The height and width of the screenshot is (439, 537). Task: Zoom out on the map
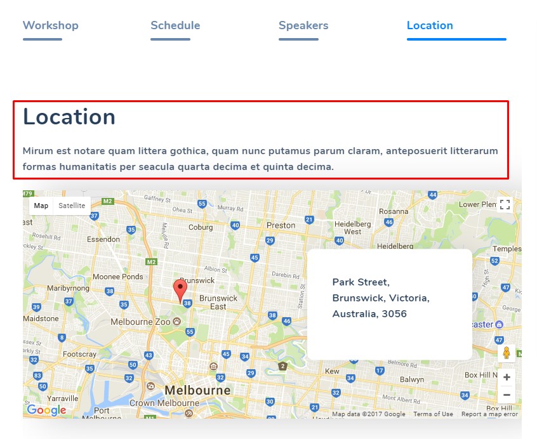(506, 395)
